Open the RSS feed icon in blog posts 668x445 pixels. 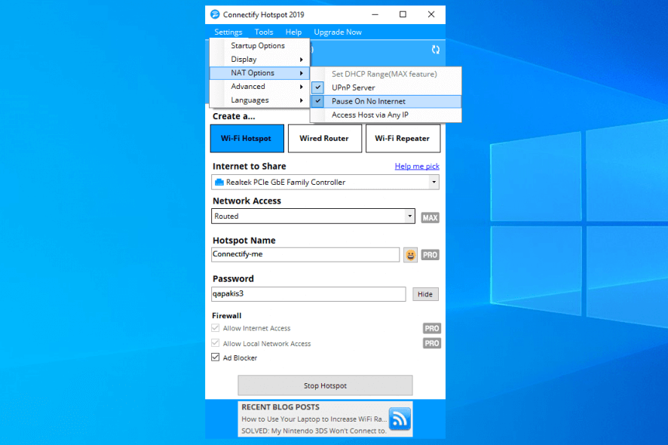click(x=400, y=419)
